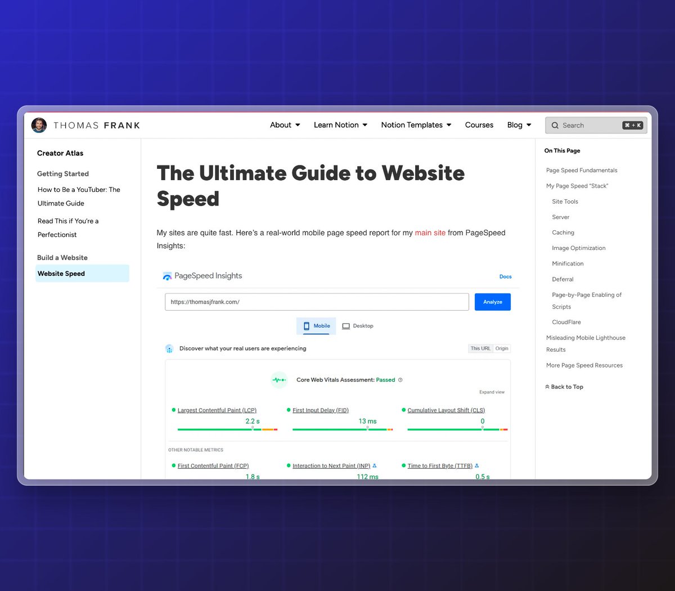This screenshot has width=675, height=591.
Task: Open the Courses page
Action: click(x=479, y=125)
